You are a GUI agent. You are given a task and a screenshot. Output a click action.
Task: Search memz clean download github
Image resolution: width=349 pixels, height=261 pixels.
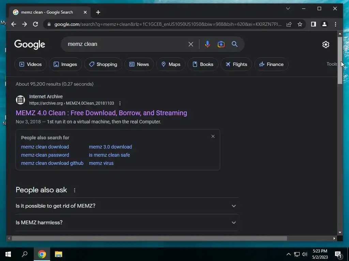pyautogui.click(x=52, y=163)
